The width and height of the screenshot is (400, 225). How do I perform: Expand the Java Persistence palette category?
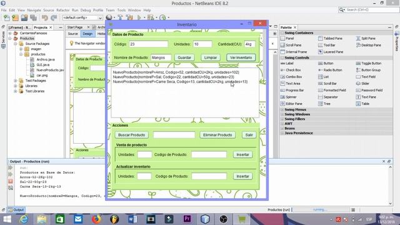click(x=282, y=133)
